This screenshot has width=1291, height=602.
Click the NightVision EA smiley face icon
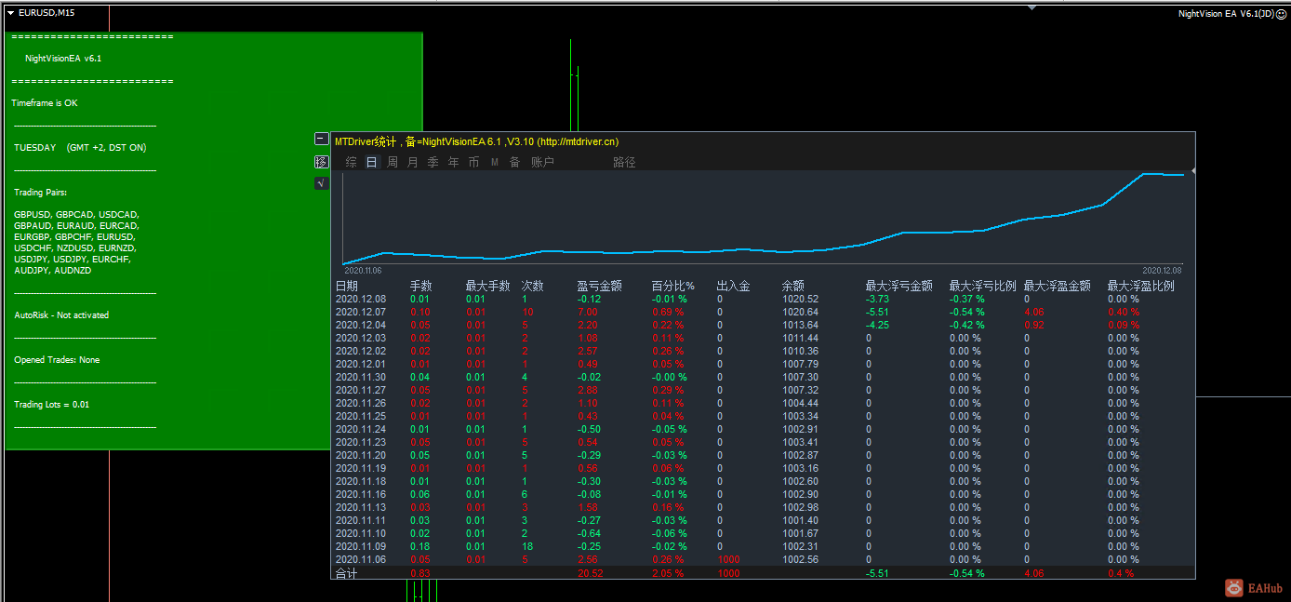[x=1281, y=14]
